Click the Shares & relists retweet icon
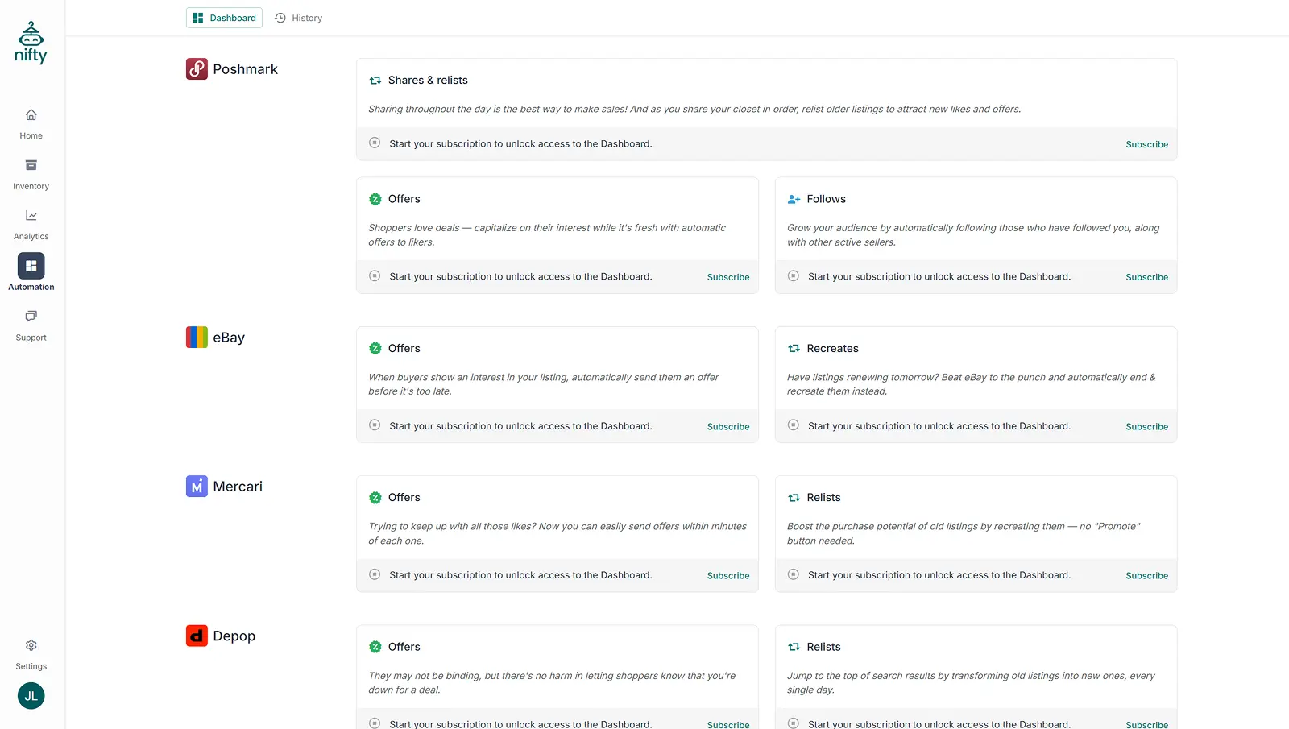The image size is (1289, 729). (x=375, y=81)
